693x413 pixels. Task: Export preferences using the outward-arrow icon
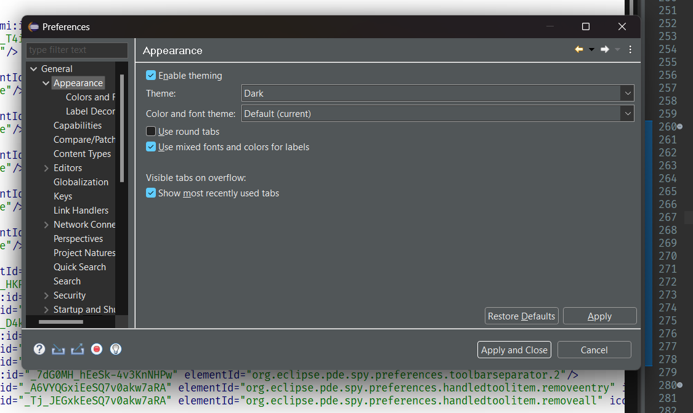click(77, 349)
